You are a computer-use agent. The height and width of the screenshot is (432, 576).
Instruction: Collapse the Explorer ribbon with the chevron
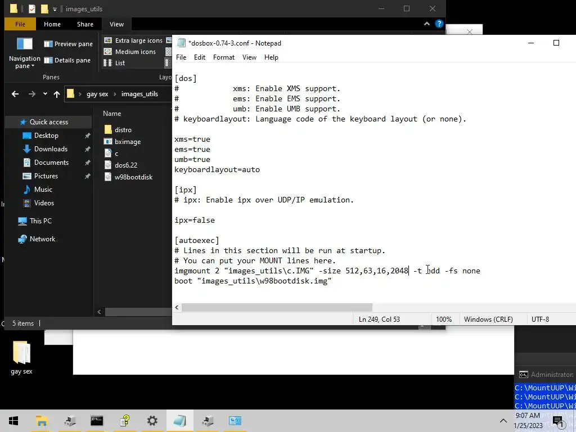(x=427, y=24)
